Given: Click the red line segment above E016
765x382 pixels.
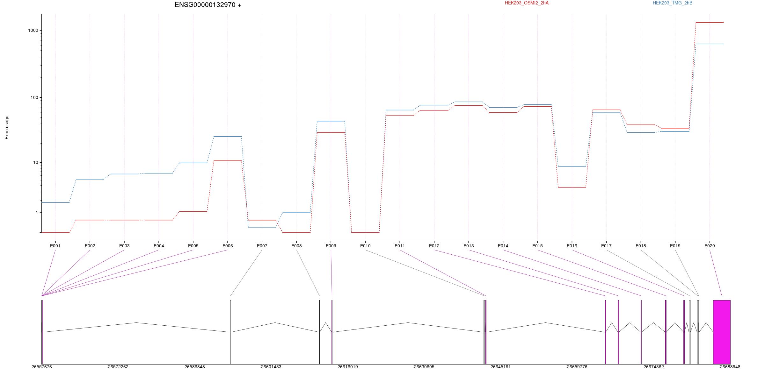Looking at the screenshot, I should point(572,187).
